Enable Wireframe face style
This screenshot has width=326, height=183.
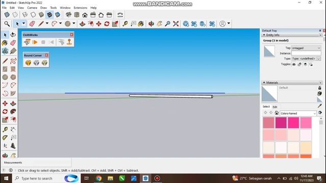(x=25, y=15)
